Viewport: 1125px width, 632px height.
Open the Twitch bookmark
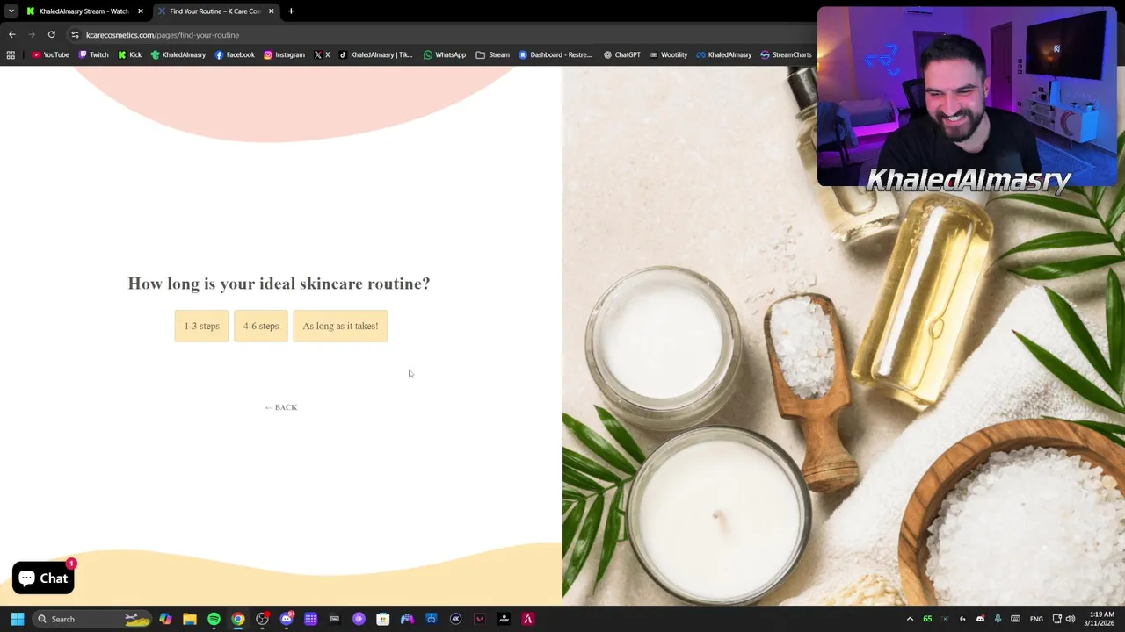pyautogui.click(x=93, y=54)
